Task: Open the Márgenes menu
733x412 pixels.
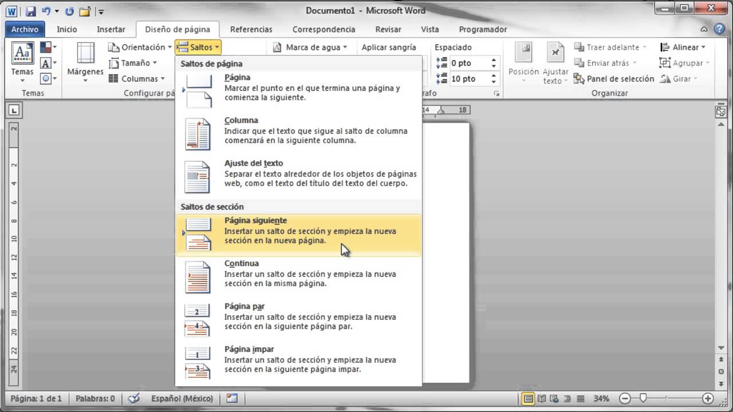Action: pyautogui.click(x=85, y=62)
